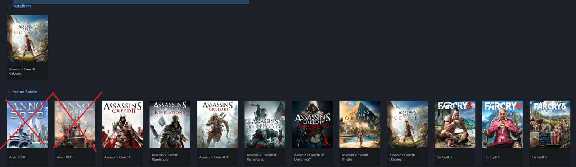Click the 'Assassin's Creed® III' title text
The width and height of the screenshot is (576, 167).
(x=214, y=157)
